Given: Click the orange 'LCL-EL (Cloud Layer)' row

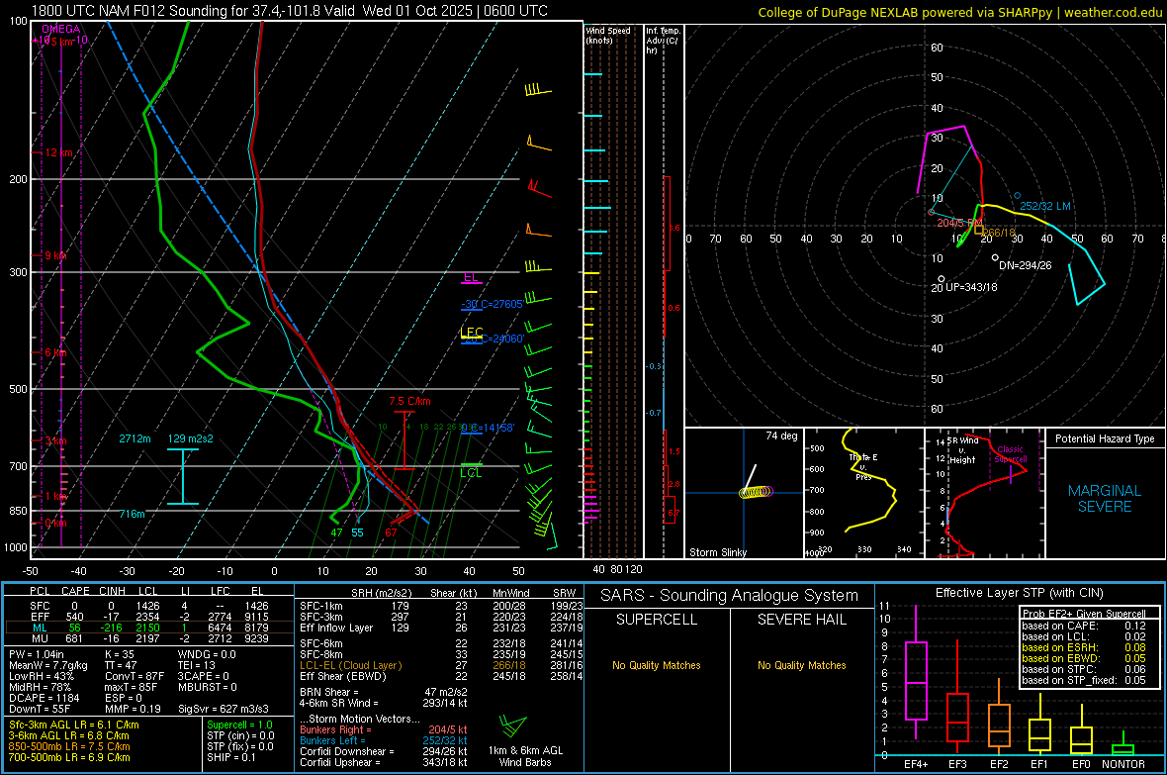Looking at the screenshot, I should pyautogui.click(x=441, y=665).
